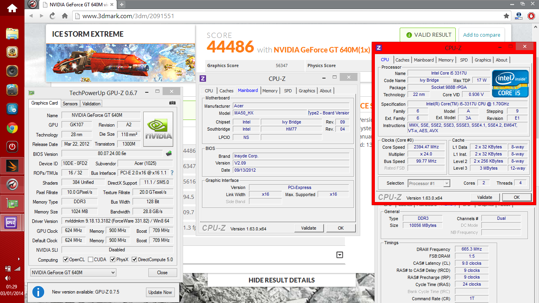Click the 01:29 clock in the tray
The height and width of the screenshot is (303, 539).
(12, 287)
